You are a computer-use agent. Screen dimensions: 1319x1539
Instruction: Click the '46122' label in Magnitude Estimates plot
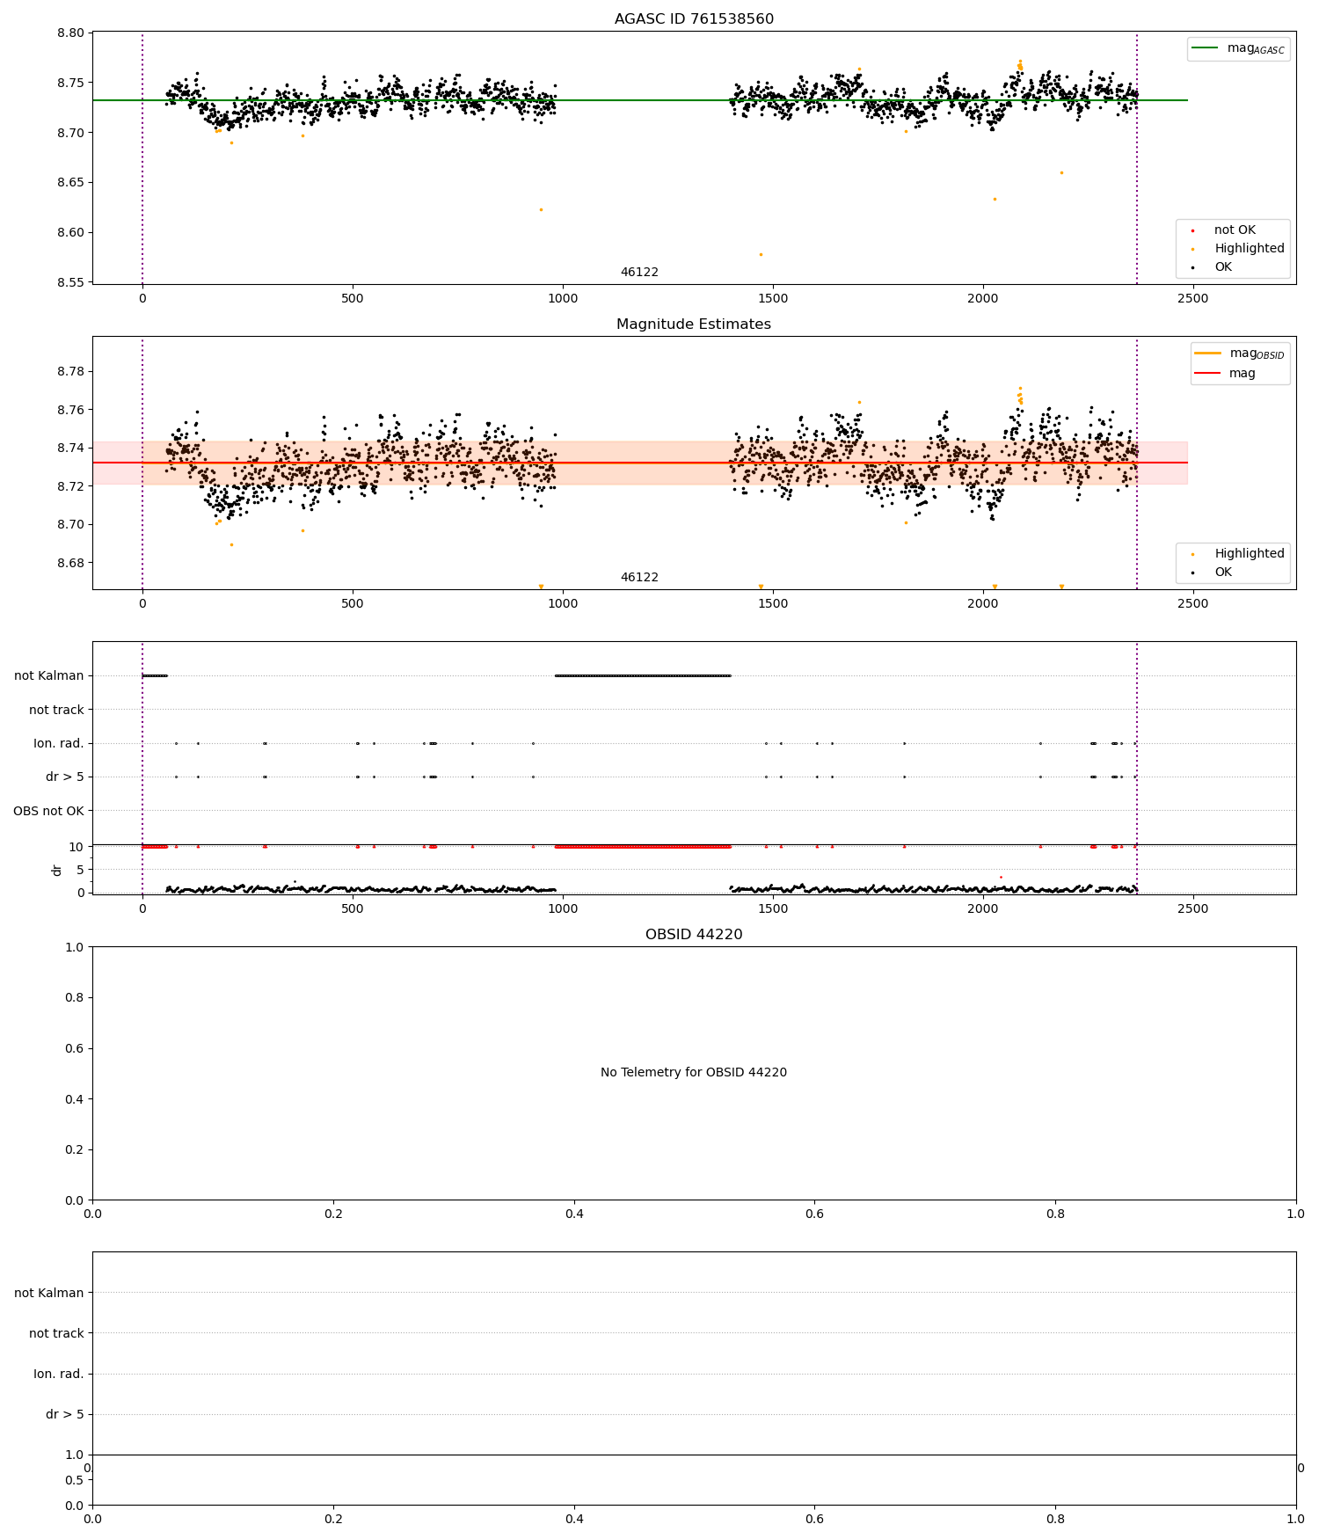(639, 578)
